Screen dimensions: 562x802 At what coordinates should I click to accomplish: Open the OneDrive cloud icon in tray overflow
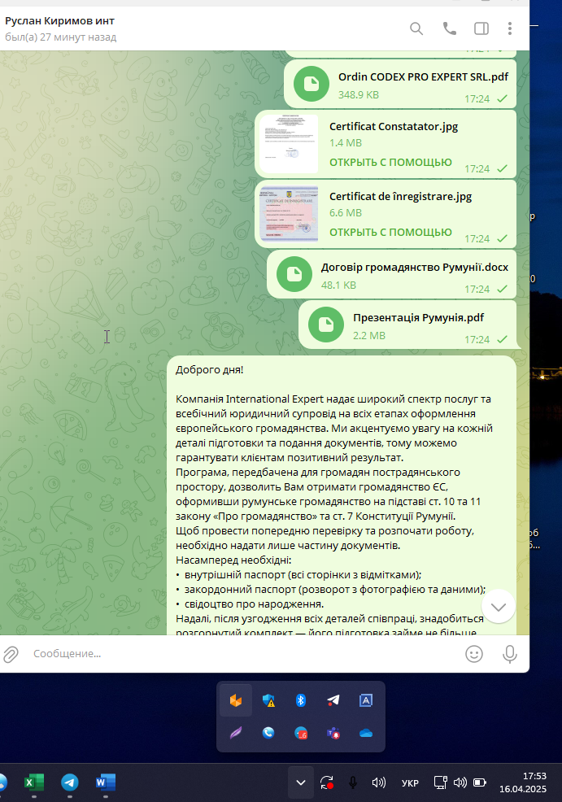pyautogui.click(x=366, y=734)
